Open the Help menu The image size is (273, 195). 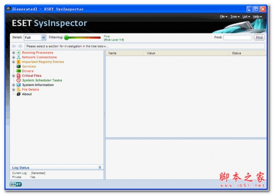tap(258, 17)
